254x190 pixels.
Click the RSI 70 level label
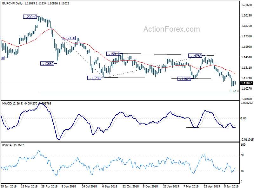tap(242, 155)
